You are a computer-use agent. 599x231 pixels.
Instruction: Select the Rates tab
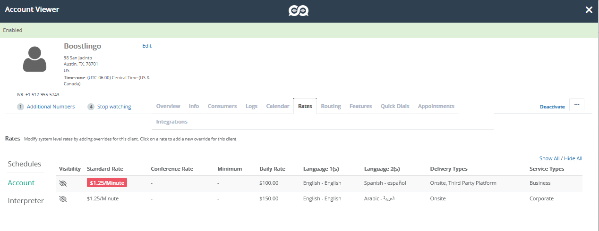point(305,106)
